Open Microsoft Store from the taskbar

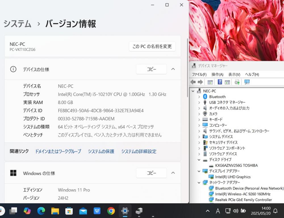pos(69,211)
